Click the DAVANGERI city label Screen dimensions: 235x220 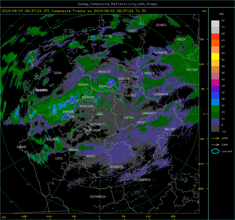click(x=117, y=167)
